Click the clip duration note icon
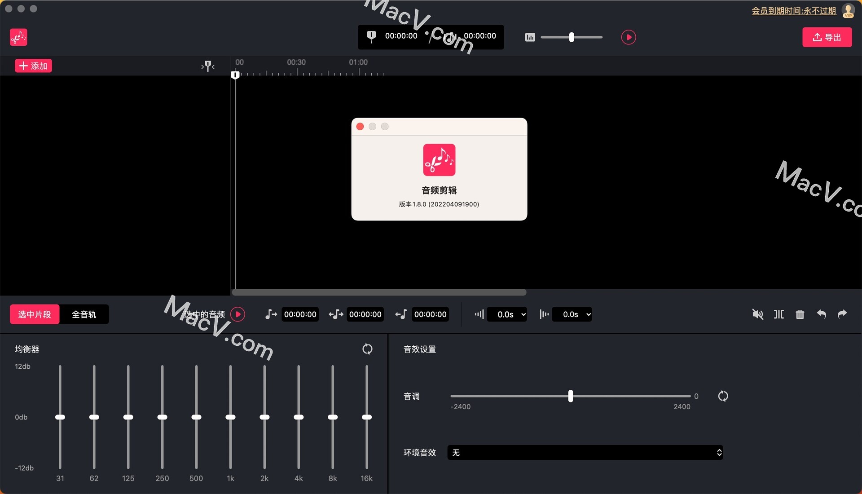The image size is (862, 494). [336, 314]
